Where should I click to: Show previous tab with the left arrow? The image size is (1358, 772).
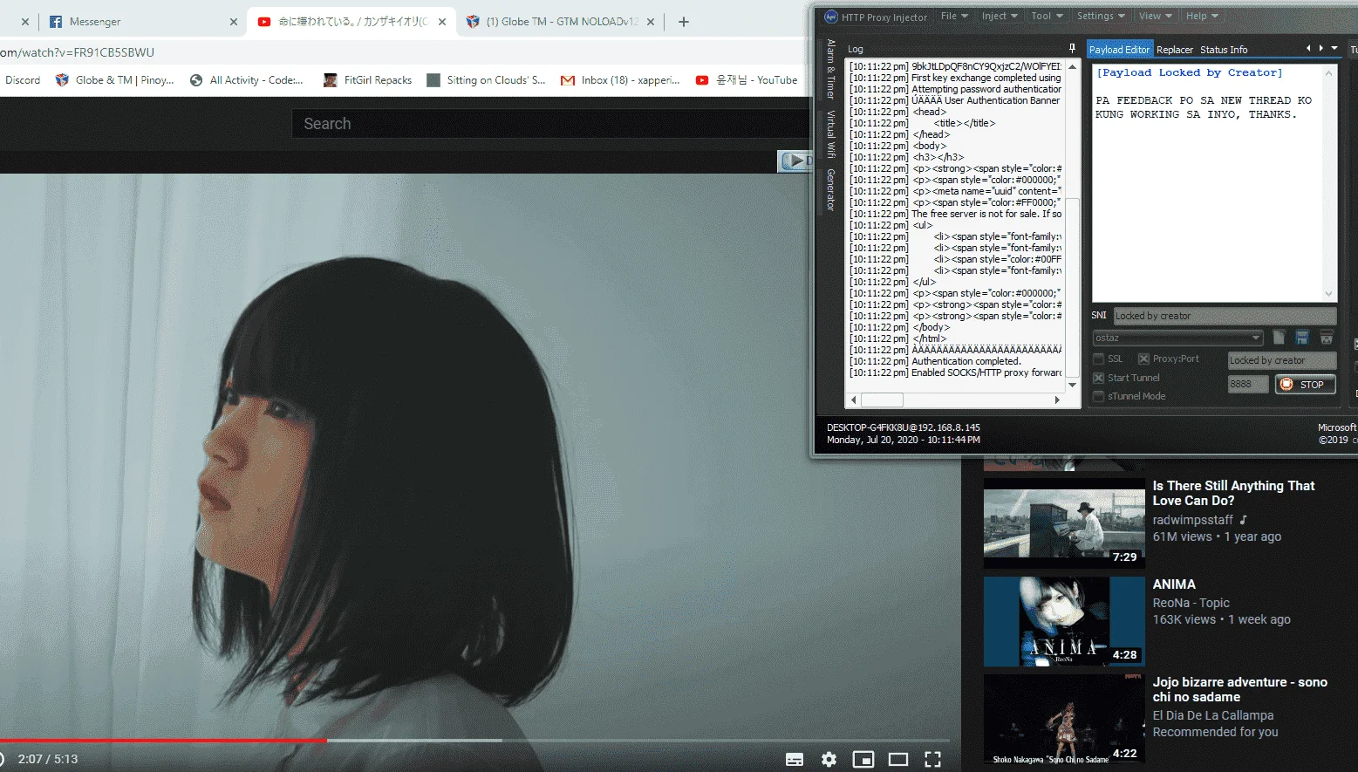tap(1308, 49)
